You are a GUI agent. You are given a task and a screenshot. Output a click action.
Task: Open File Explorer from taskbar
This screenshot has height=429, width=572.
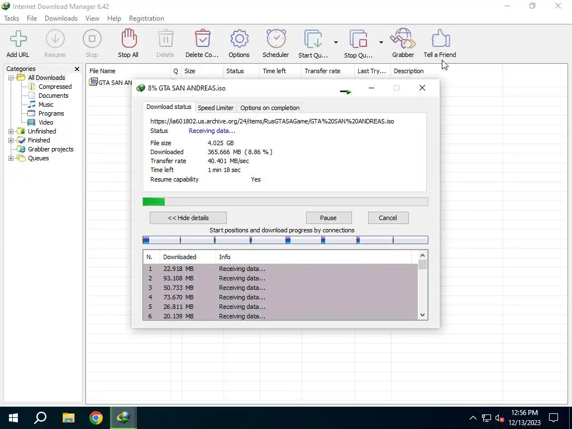point(68,418)
